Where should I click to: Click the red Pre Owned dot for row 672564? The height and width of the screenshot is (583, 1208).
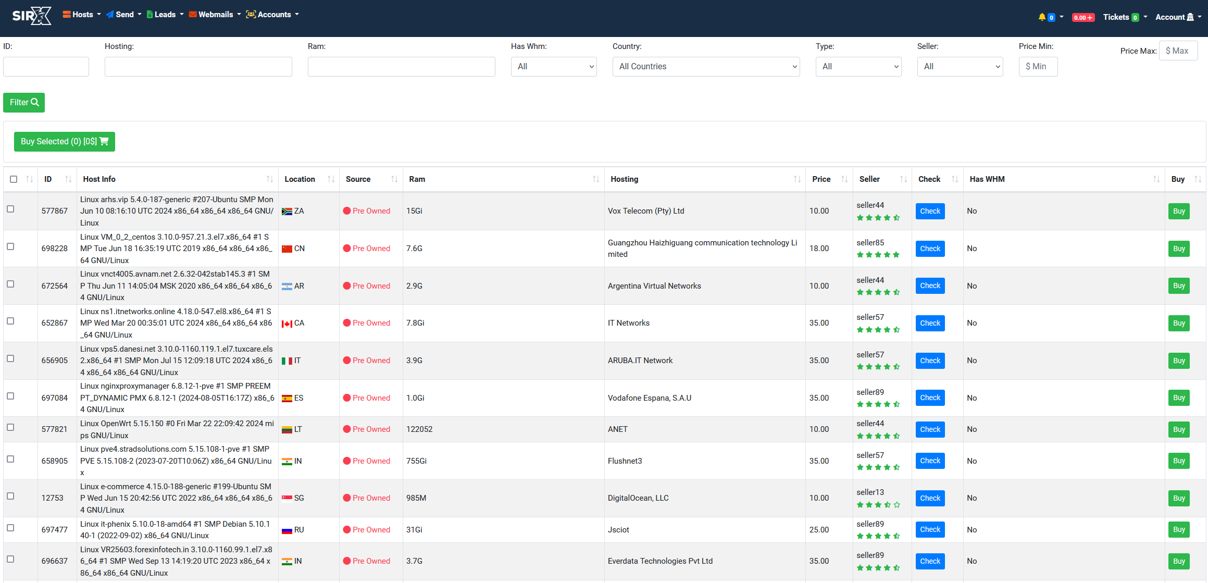(347, 286)
